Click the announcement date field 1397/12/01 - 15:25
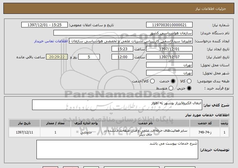The height and width of the screenshot is (168, 238). [45, 25]
